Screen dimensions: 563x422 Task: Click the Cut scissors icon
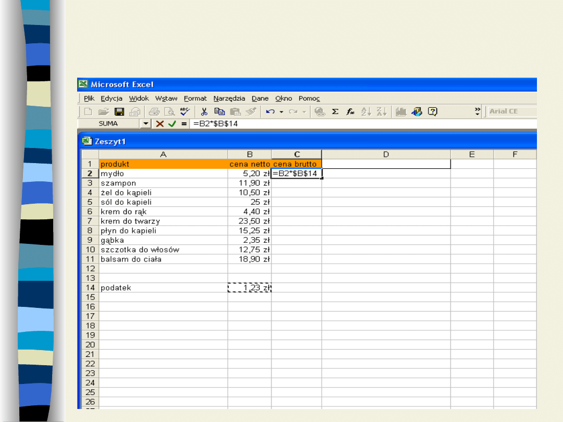pyautogui.click(x=204, y=111)
